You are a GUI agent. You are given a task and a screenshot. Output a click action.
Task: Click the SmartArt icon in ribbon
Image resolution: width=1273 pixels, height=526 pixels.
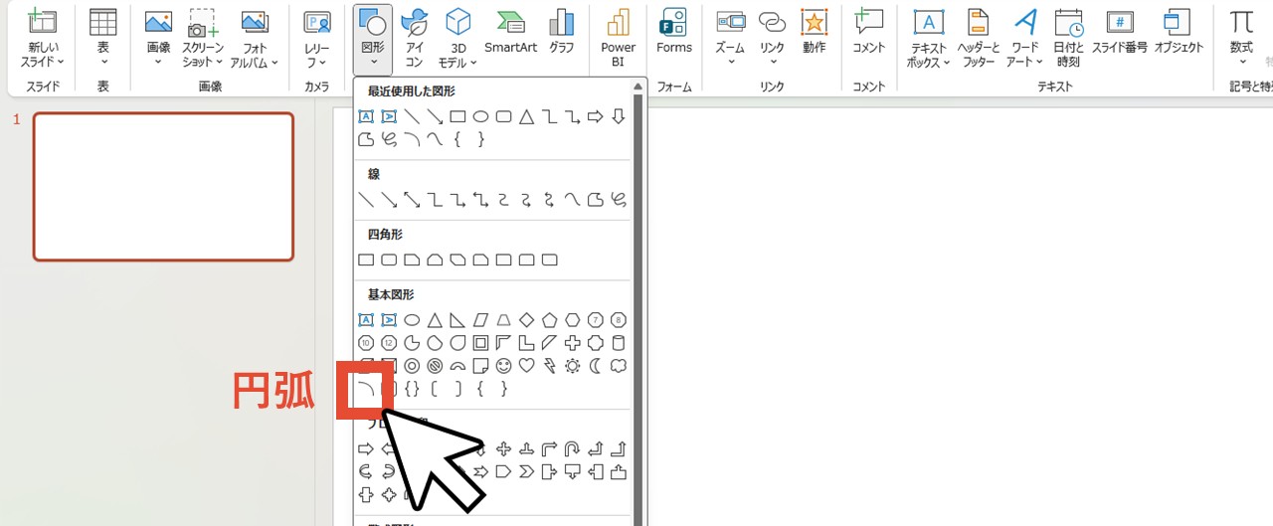510,31
